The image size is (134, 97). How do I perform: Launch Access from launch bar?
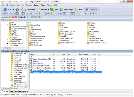[16, 17]
